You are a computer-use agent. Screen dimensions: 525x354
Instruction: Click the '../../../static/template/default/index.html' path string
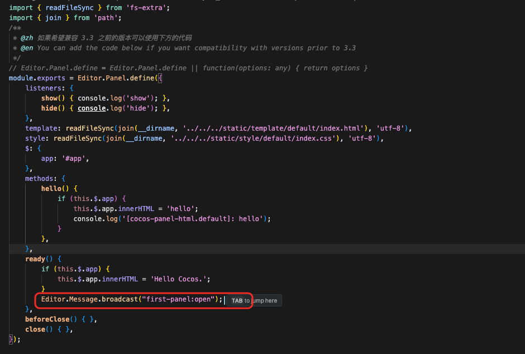(273, 128)
